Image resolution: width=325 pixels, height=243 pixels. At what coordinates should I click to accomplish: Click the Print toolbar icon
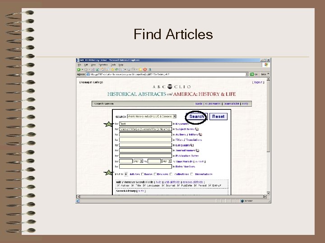[129, 70]
